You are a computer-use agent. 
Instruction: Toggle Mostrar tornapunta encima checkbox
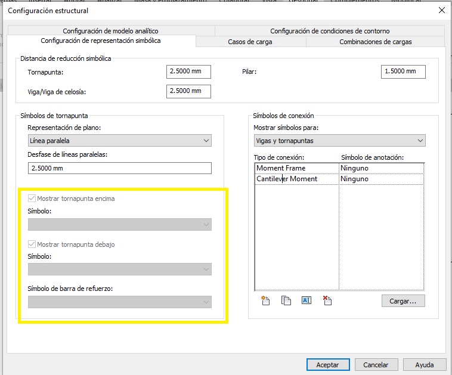coord(32,199)
